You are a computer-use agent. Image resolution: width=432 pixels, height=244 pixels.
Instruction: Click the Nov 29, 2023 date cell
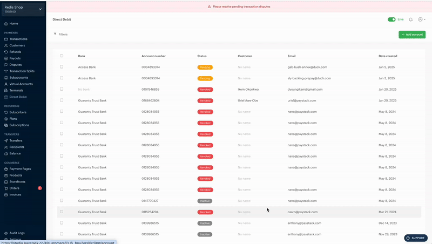(388, 234)
